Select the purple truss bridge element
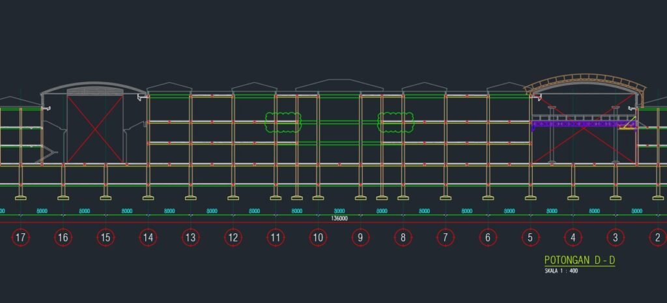667x303 pixels. (573, 123)
